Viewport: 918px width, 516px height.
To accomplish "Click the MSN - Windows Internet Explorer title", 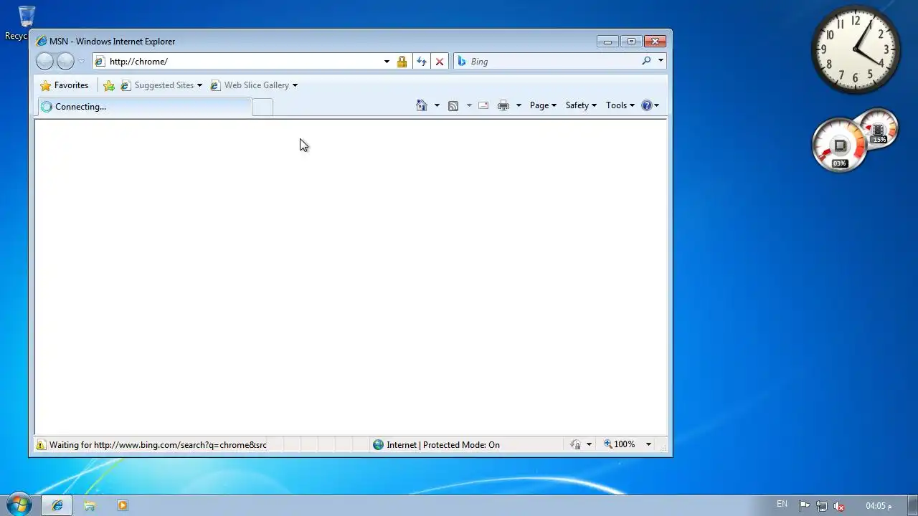I will pyautogui.click(x=112, y=42).
